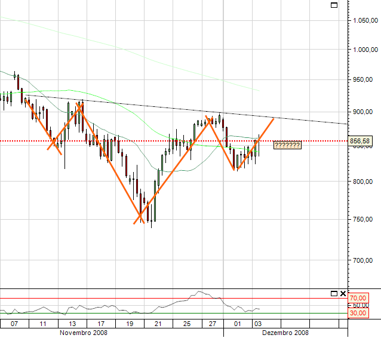Select date 13 on the time axis
Image resolution: width=381 pixels, height=338 pixels.
(72, 324)
